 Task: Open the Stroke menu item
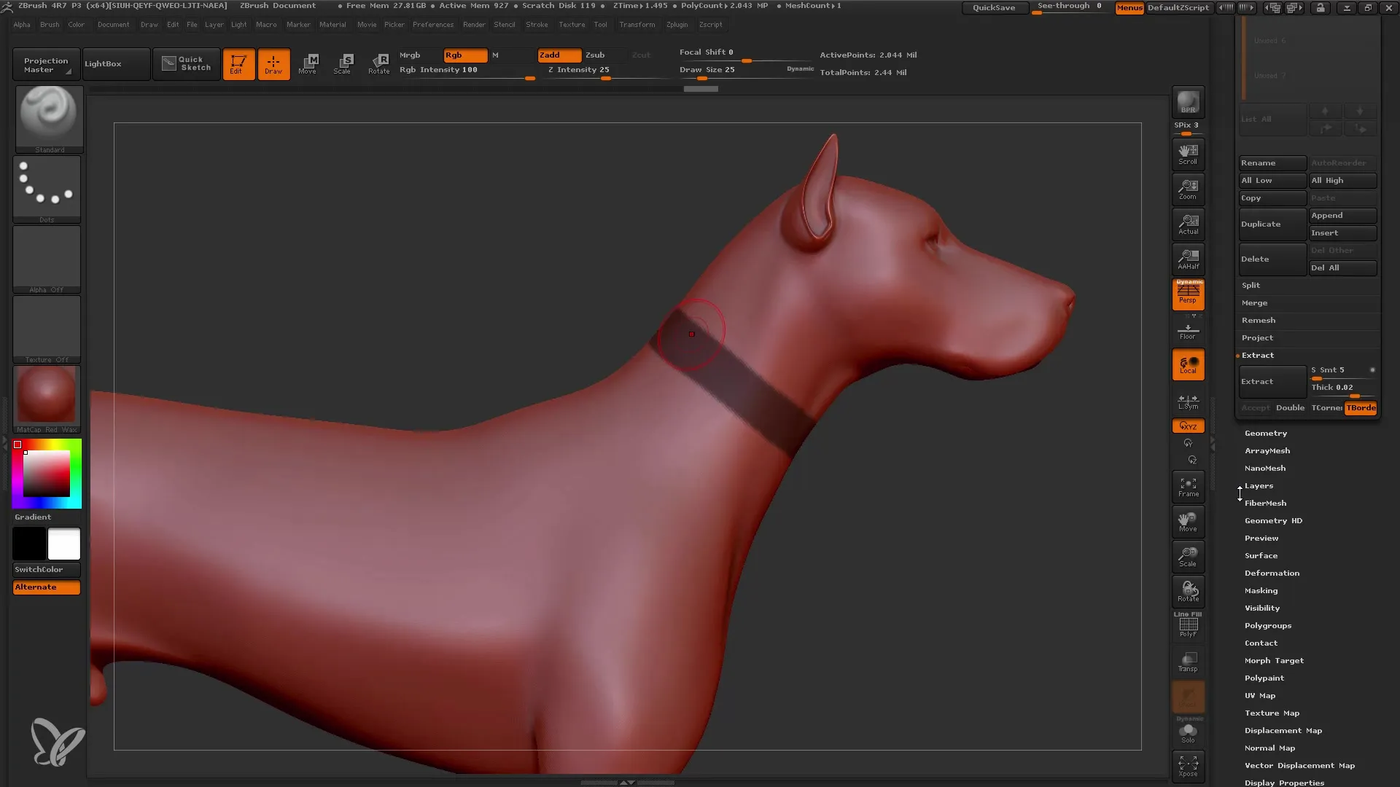click(x=537, y=24)
